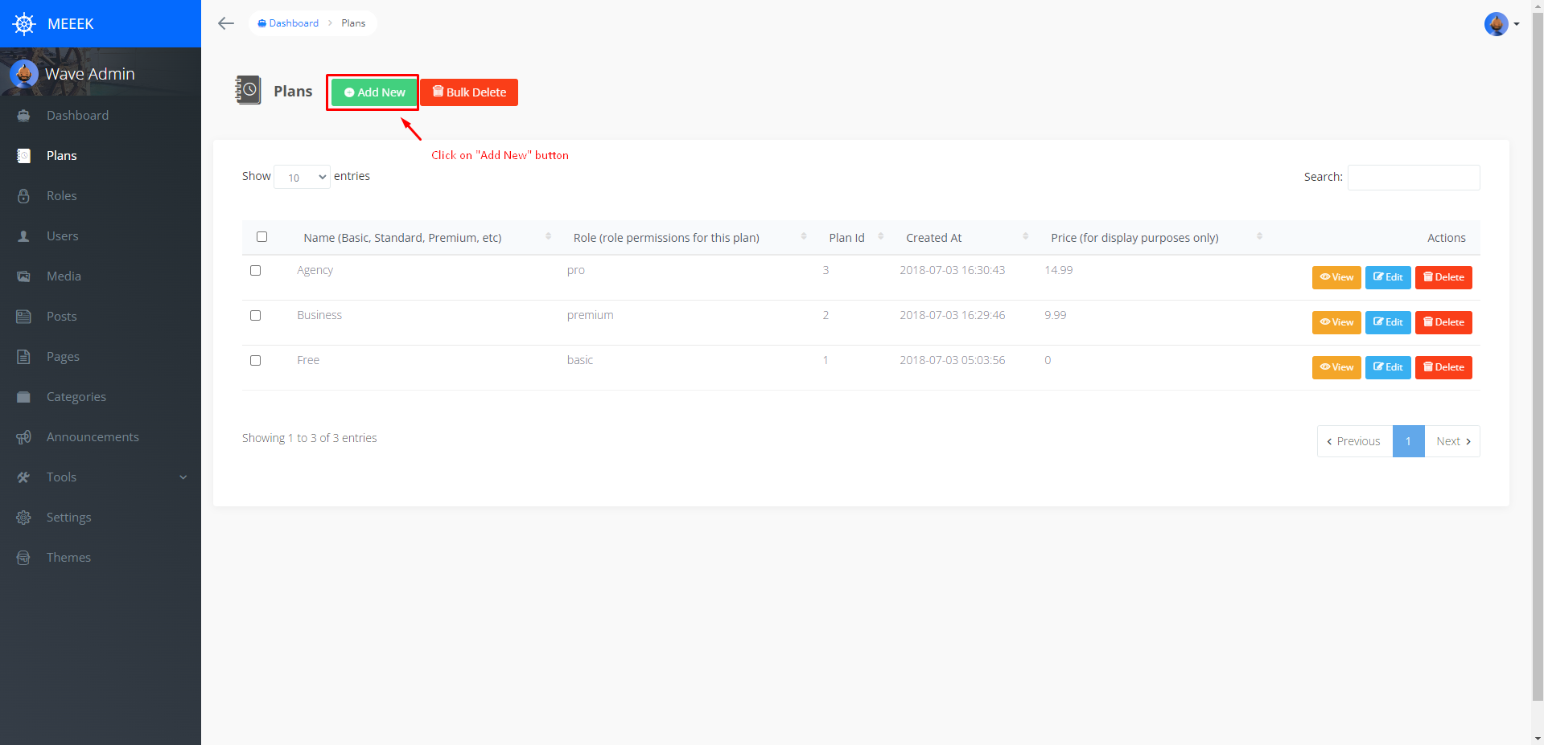Image resolution: width=1544 pixels, height=745 pixels.
Task: Open the Show entries count dropdown
Action: coord(302,177)
